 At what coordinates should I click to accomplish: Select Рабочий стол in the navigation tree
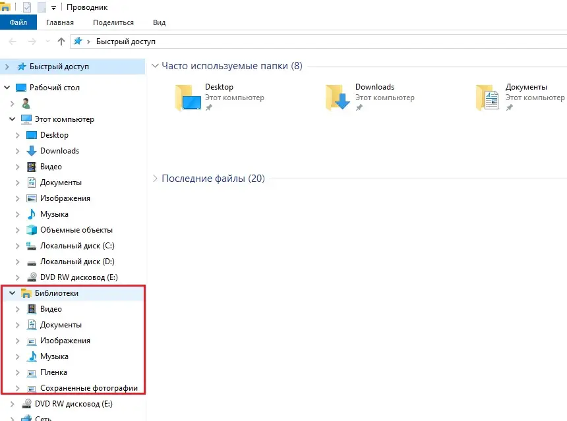54,88
